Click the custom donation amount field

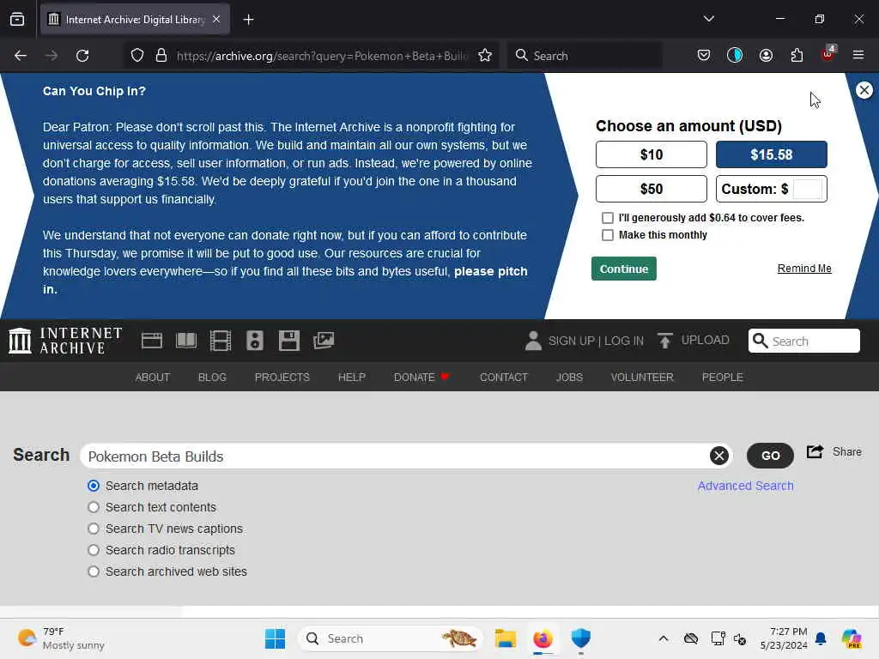808,189
